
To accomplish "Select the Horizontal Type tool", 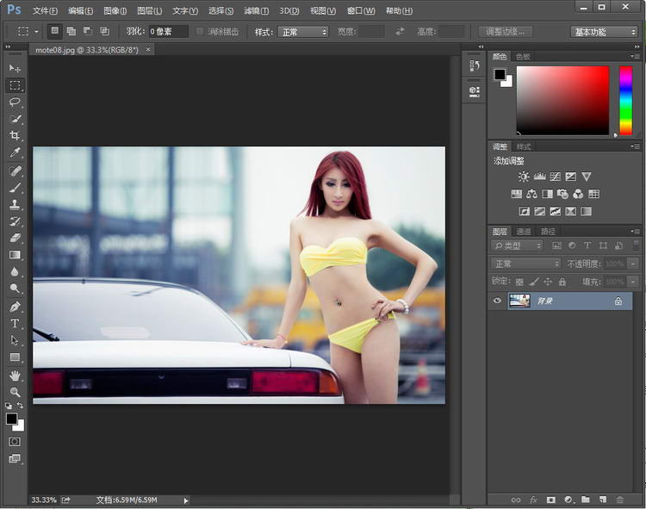I will point(15,324).
